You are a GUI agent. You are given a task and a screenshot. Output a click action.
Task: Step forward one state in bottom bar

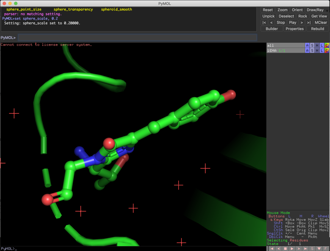[299, 249]
